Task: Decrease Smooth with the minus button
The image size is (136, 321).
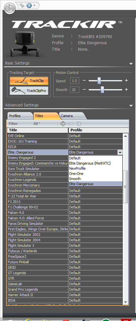Action: 84,89
